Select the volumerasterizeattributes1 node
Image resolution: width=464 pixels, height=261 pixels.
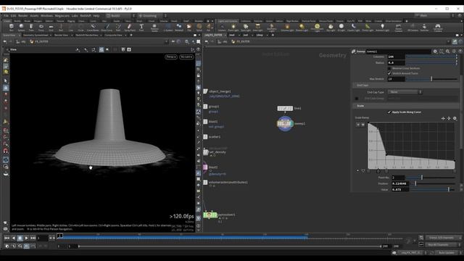[205, 183]
